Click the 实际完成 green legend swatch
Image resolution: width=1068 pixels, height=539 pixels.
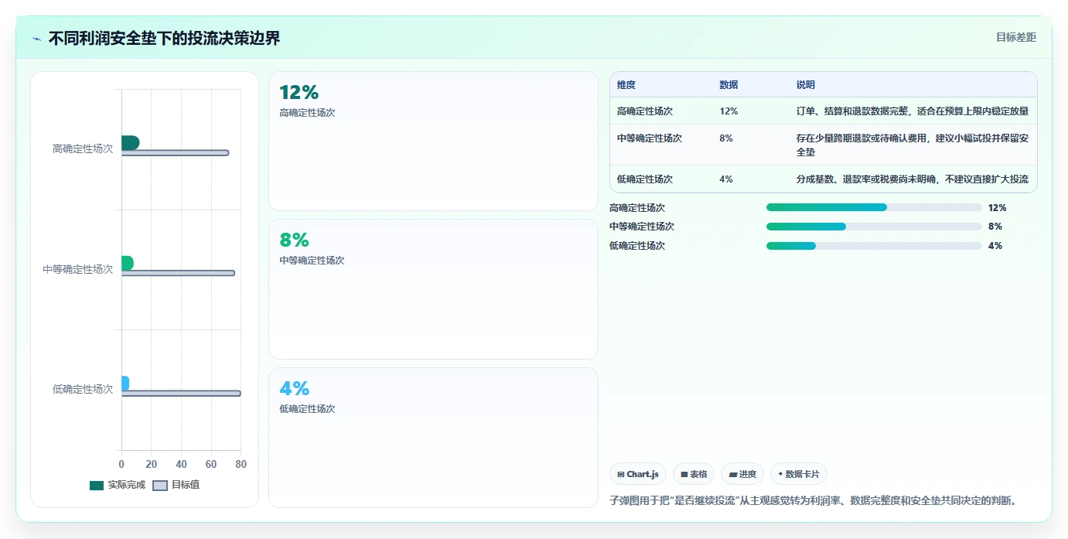click(97, 486)
